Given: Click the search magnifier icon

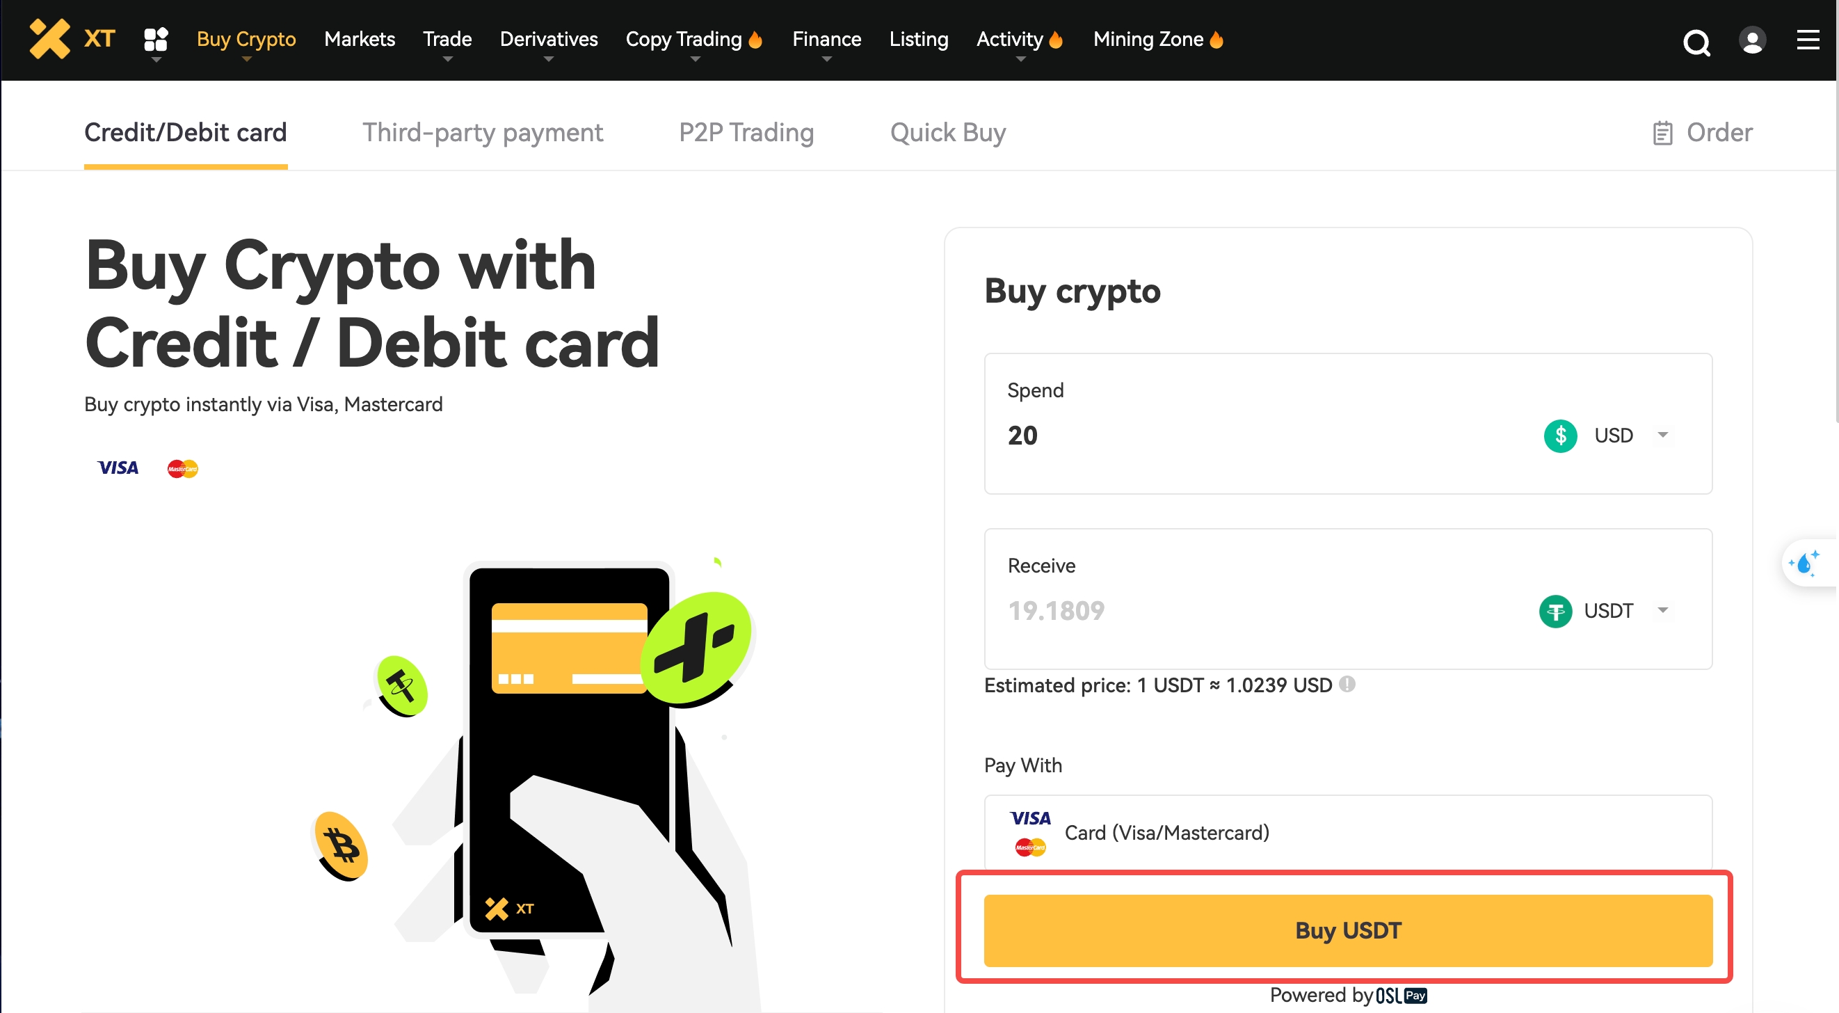Looking at the screenshot, I should [x=1696, y=43].
